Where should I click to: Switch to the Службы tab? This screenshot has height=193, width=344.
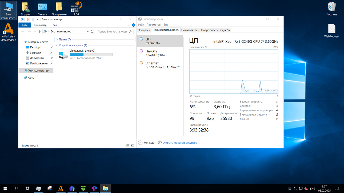click(x=225, y=30)
